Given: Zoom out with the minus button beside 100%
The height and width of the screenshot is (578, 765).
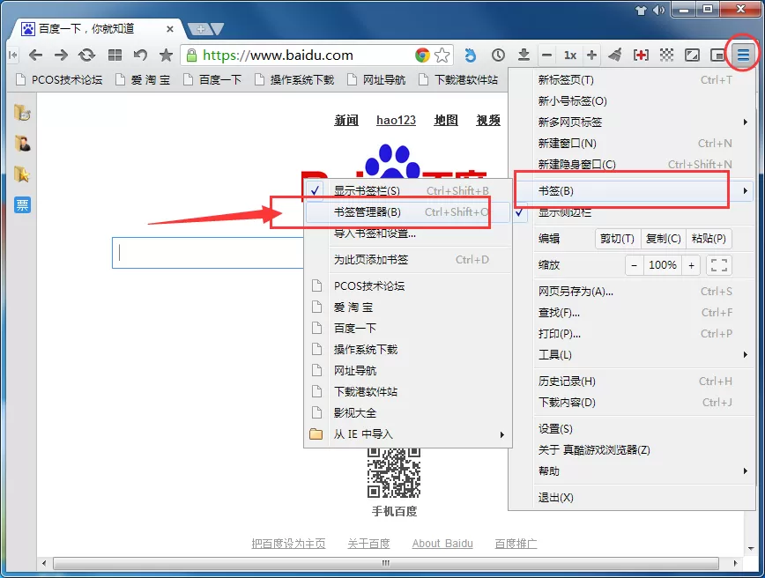Looking at the screenshot, I should [x=635, y=265].
